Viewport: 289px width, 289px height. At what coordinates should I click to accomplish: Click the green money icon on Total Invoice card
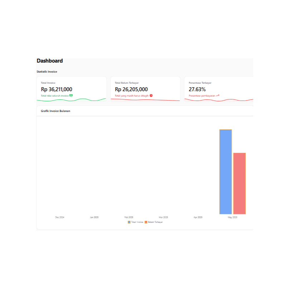pyautogui.click(x=71, y=95)
